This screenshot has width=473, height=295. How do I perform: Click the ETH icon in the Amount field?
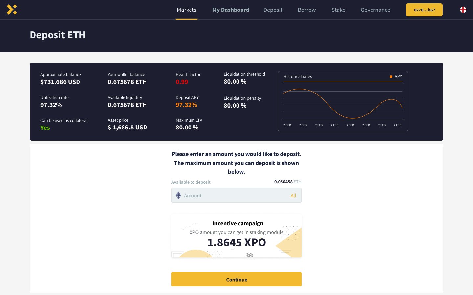click(178, 195)
